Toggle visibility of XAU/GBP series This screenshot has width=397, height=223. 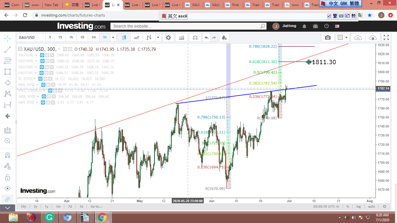click(42, 67)
